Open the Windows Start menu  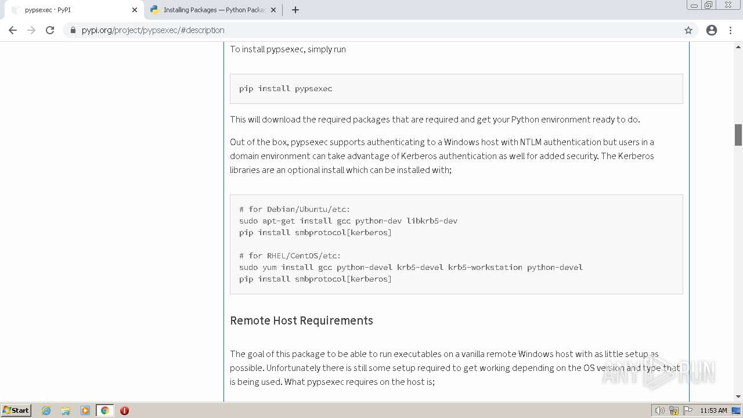(16, 410)
